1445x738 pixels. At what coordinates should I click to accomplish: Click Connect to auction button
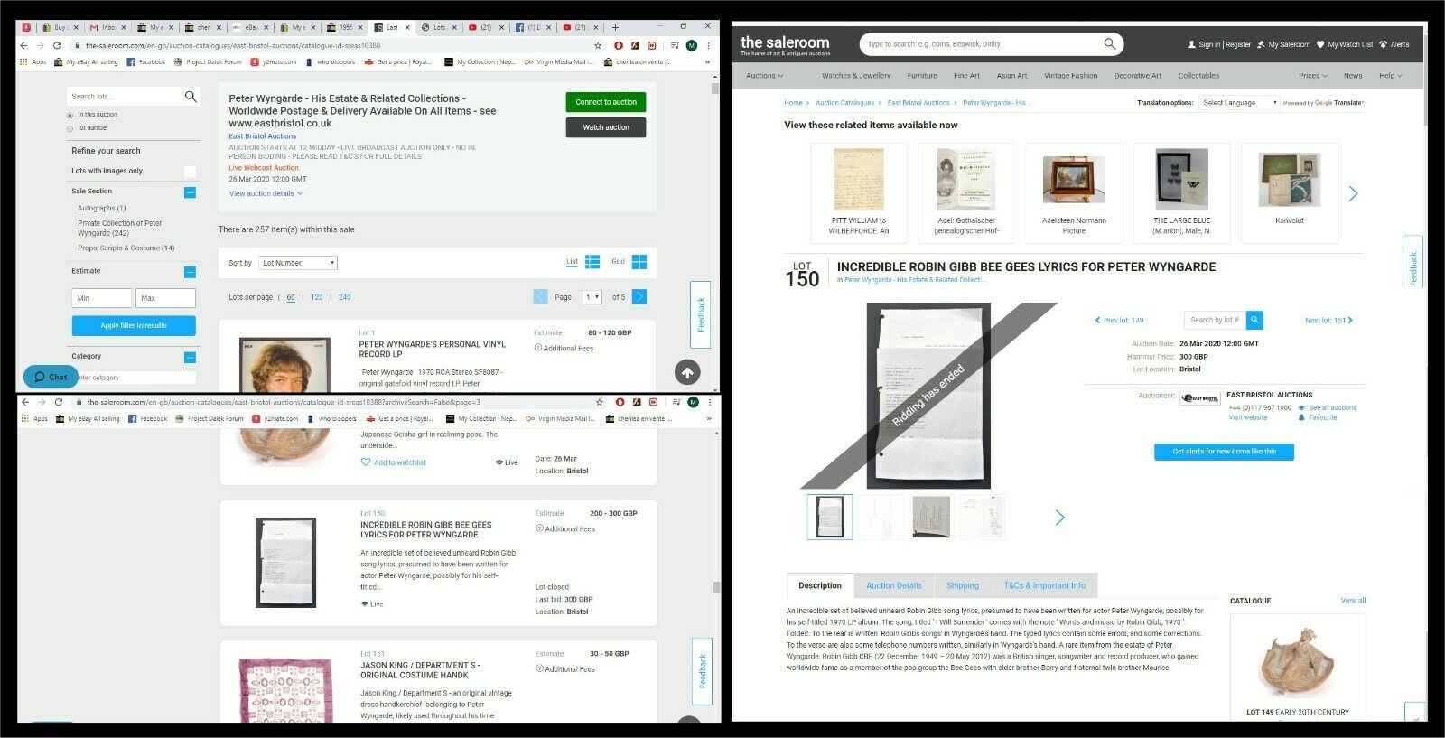606,102
